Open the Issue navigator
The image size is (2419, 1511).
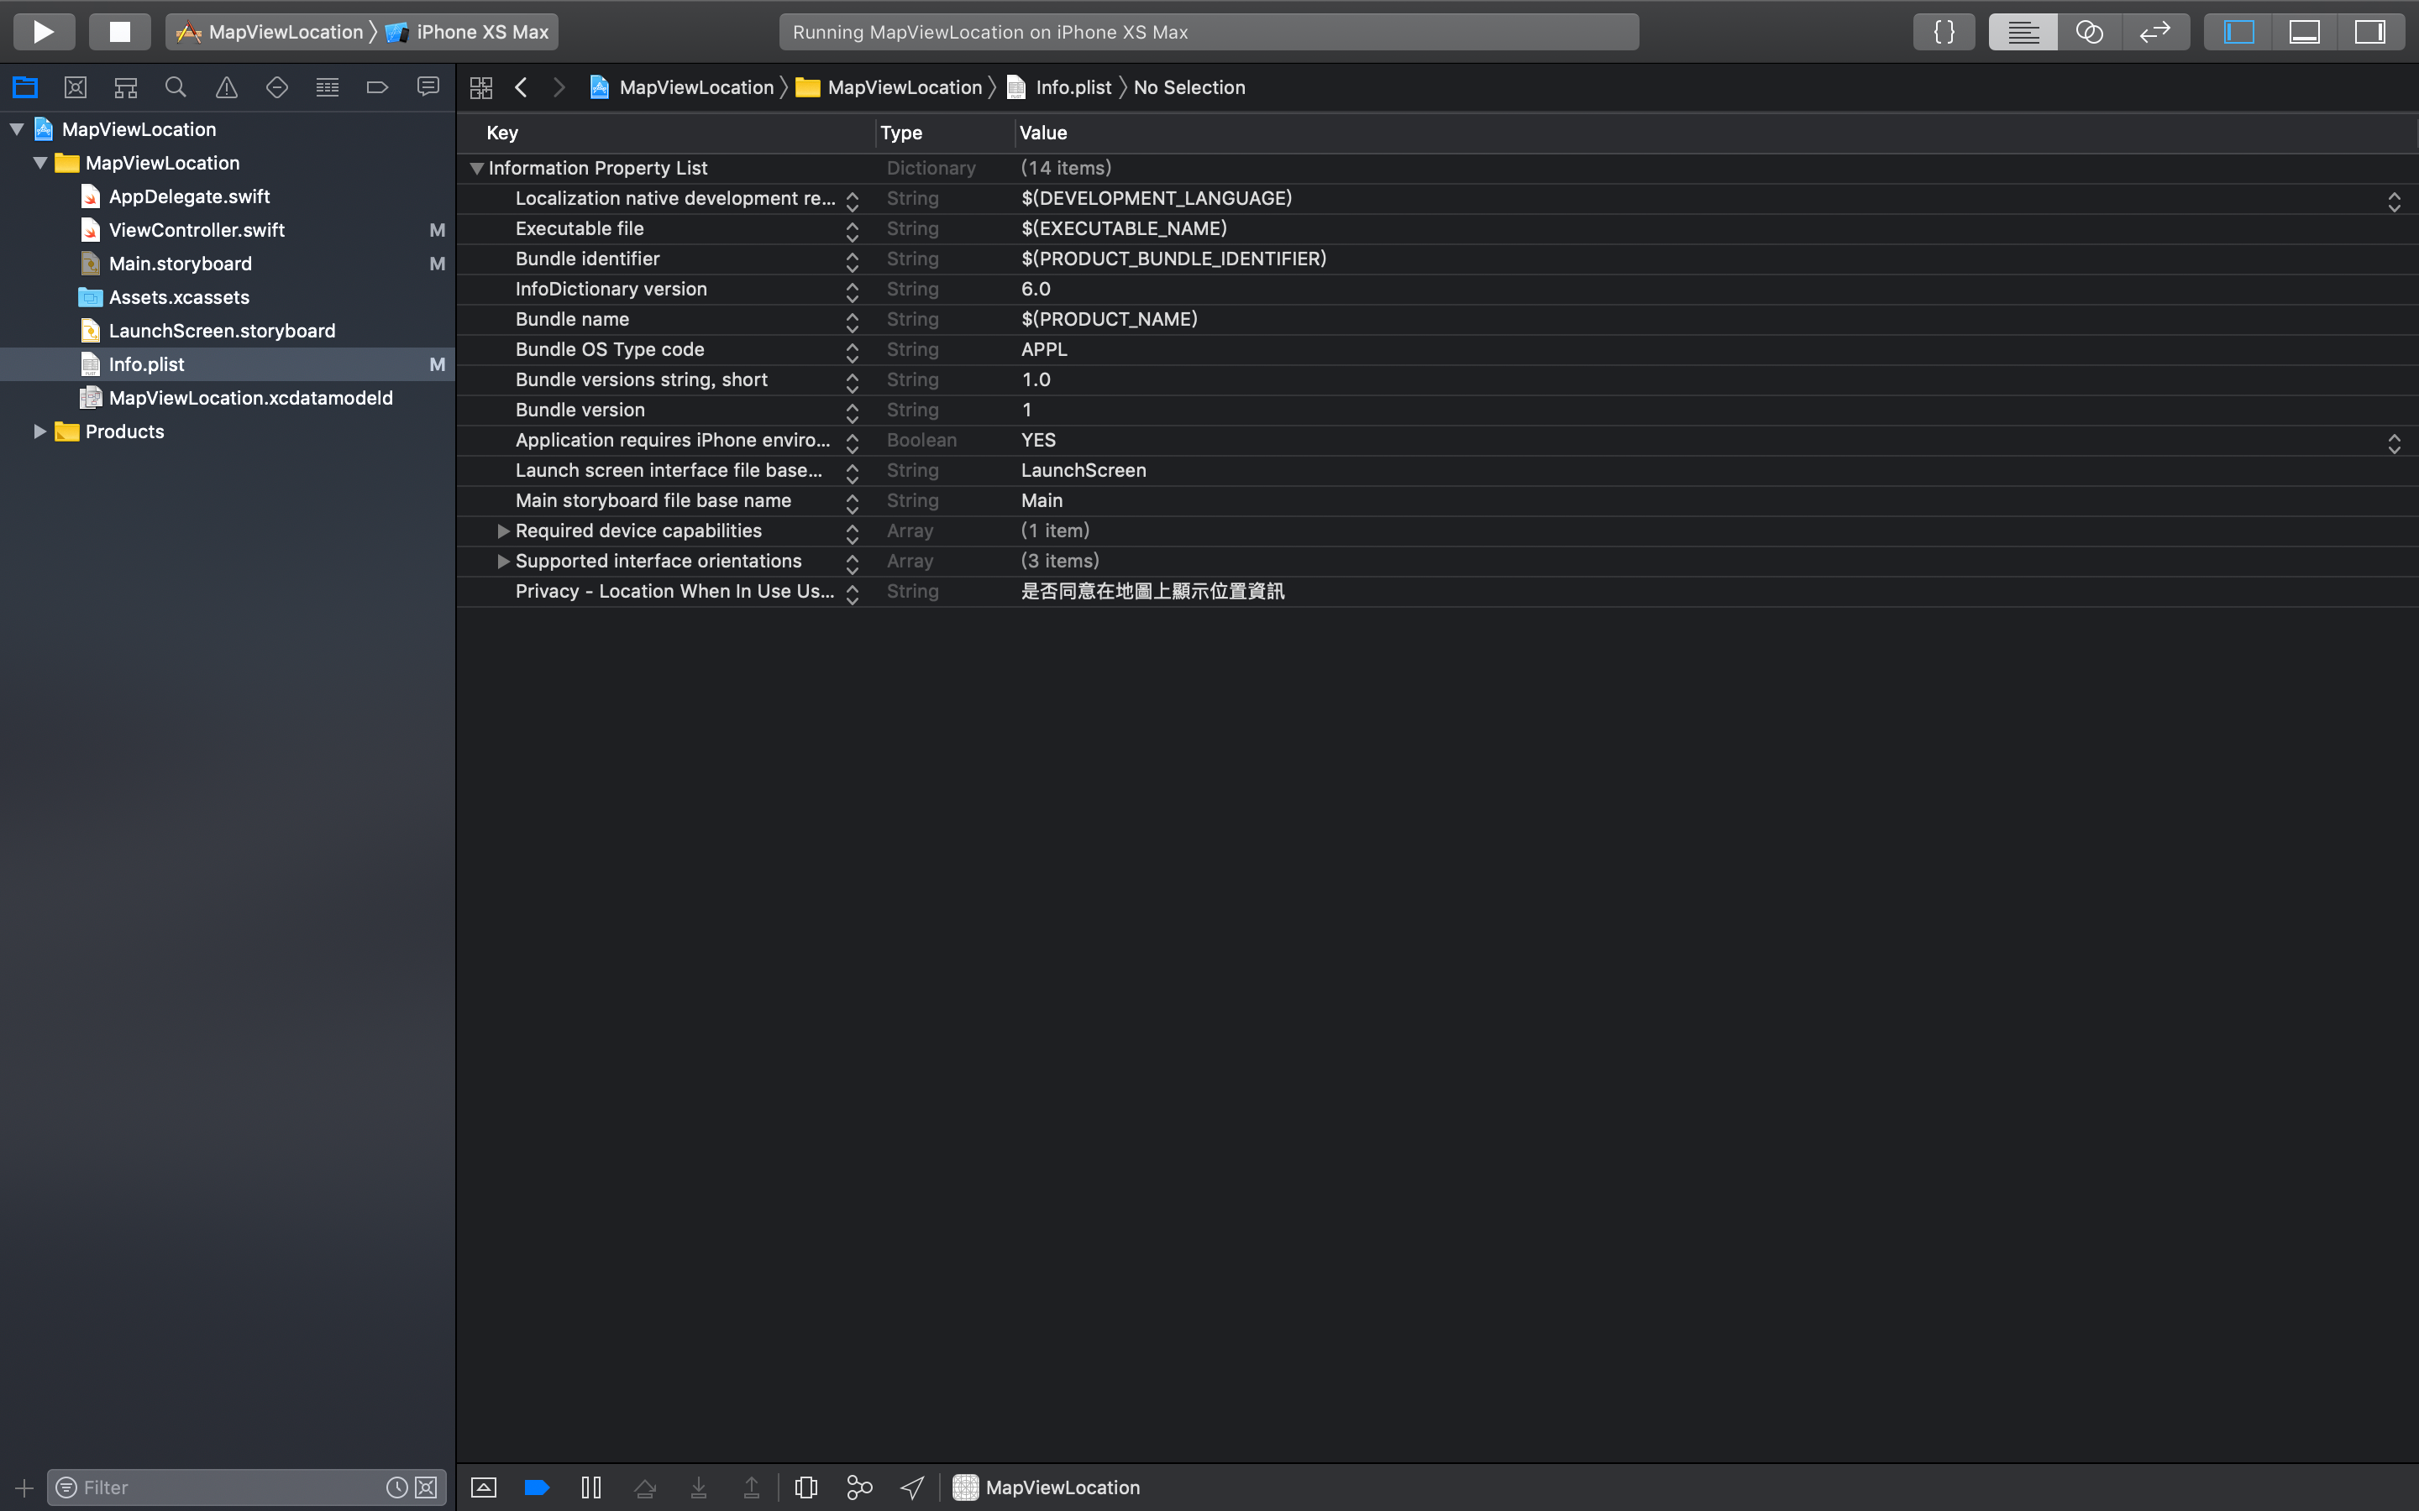(x=227, y=87)
